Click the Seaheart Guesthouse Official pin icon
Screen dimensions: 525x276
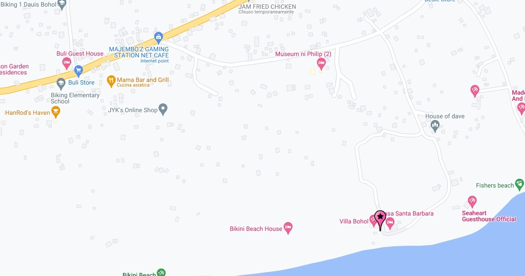coord(472,202)
